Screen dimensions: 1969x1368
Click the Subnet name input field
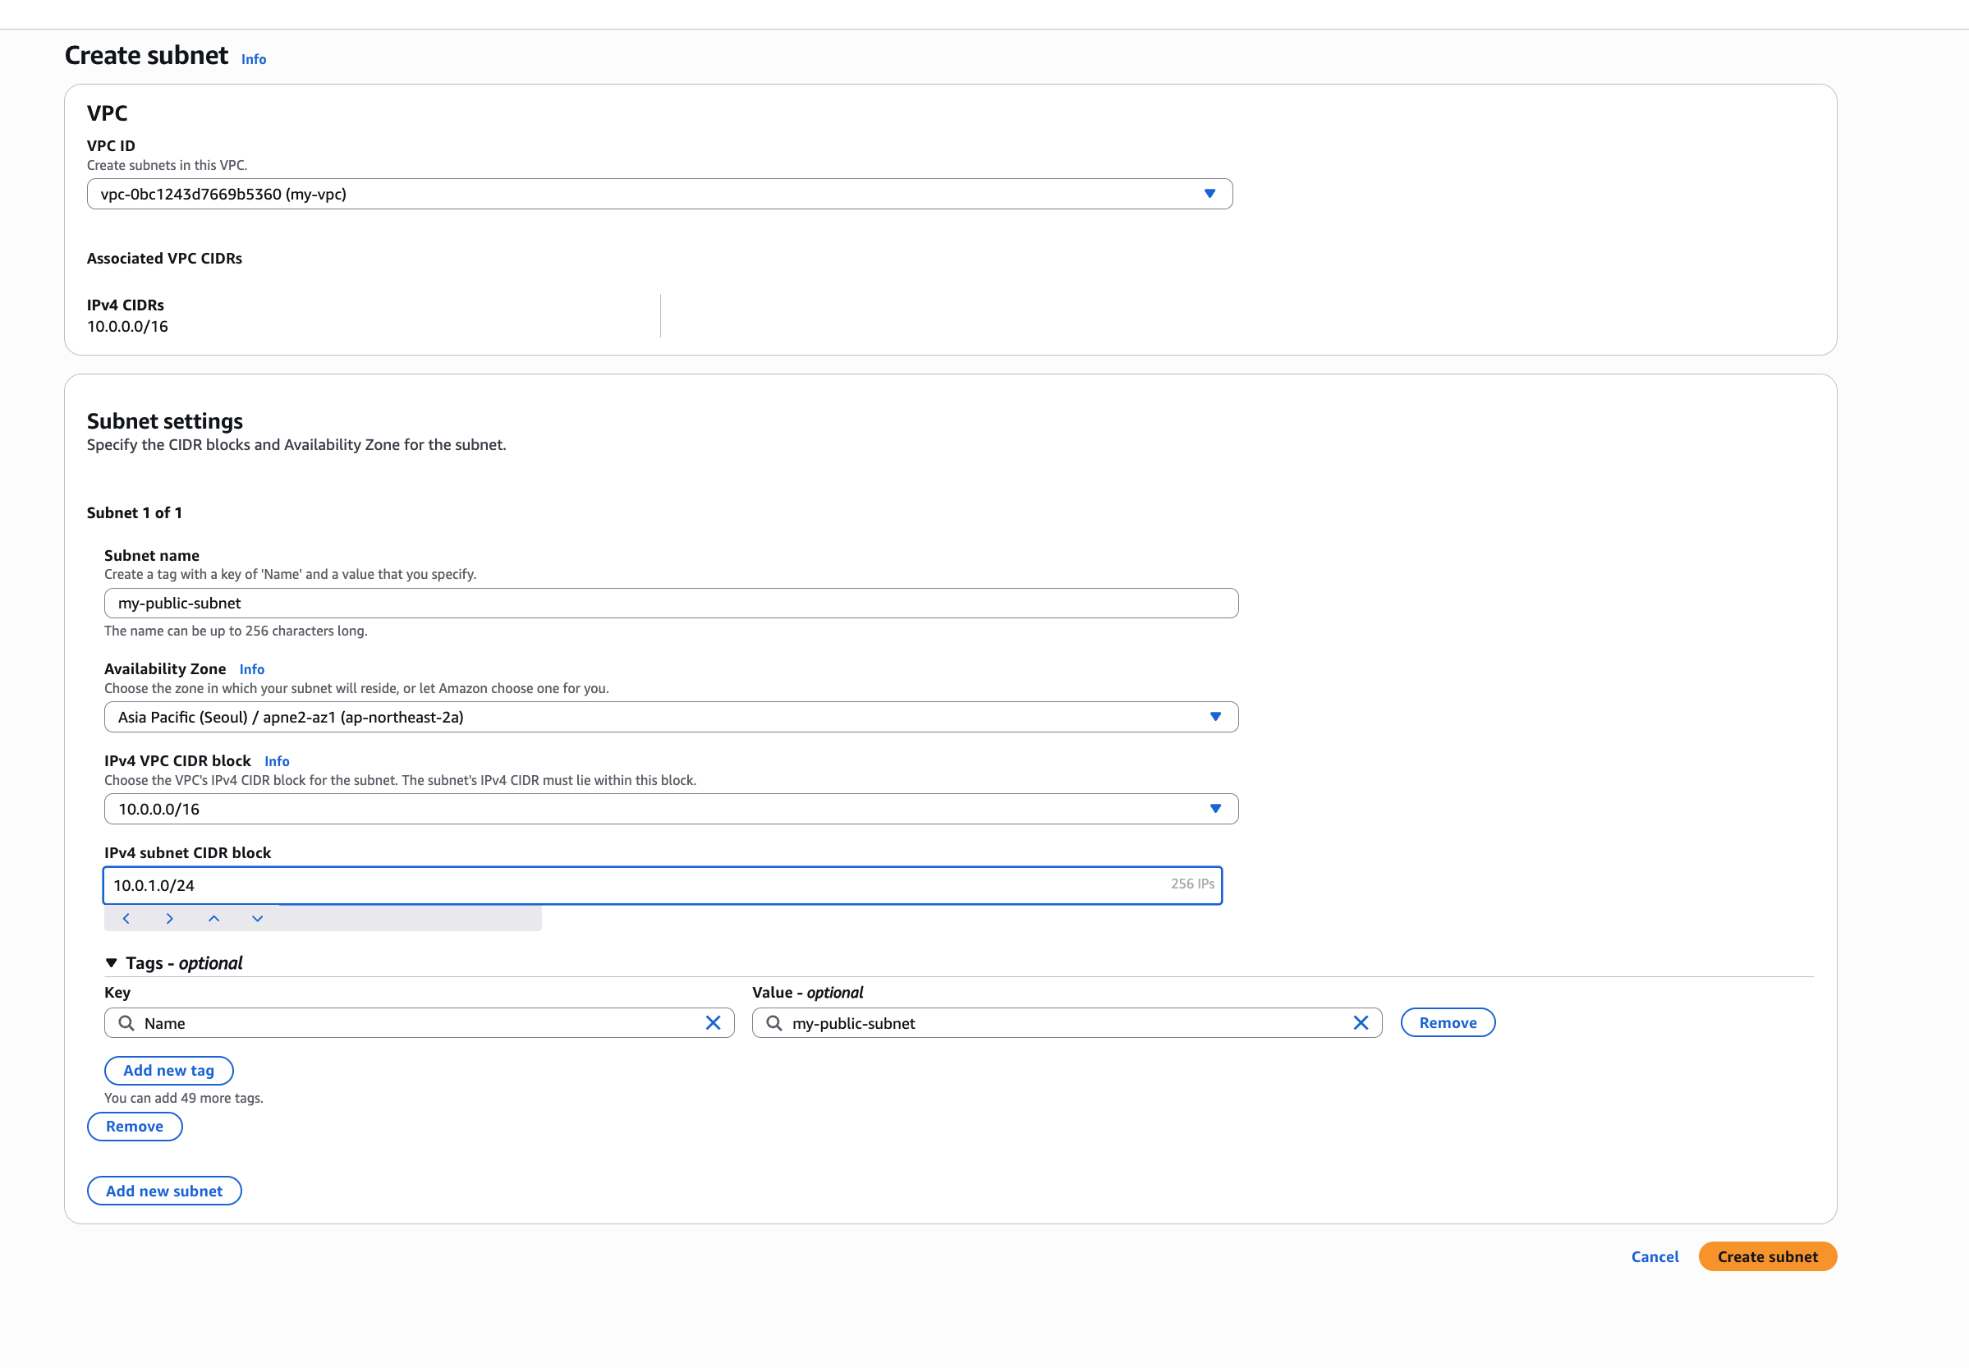click(670, 603)
